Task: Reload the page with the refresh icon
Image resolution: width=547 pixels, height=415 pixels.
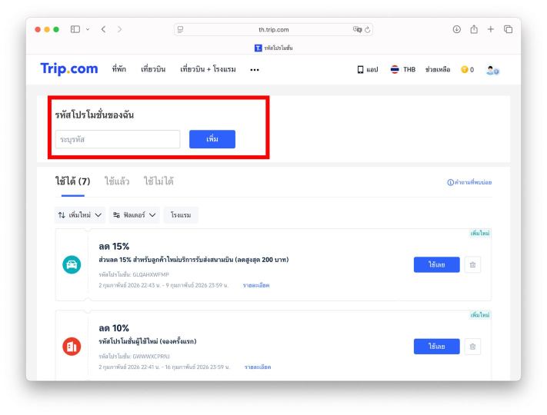Action: 367,30
